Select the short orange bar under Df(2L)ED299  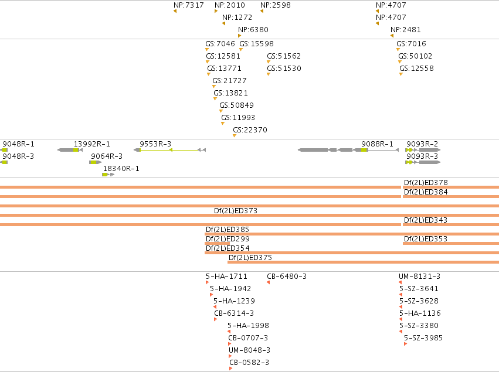coord(217,243)
